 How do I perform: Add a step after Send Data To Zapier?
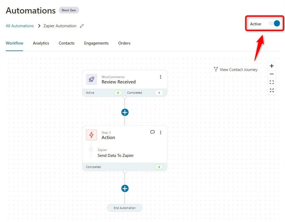click(125, 188)
